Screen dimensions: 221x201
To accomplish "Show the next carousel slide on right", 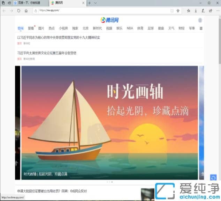I will (201, 123).
